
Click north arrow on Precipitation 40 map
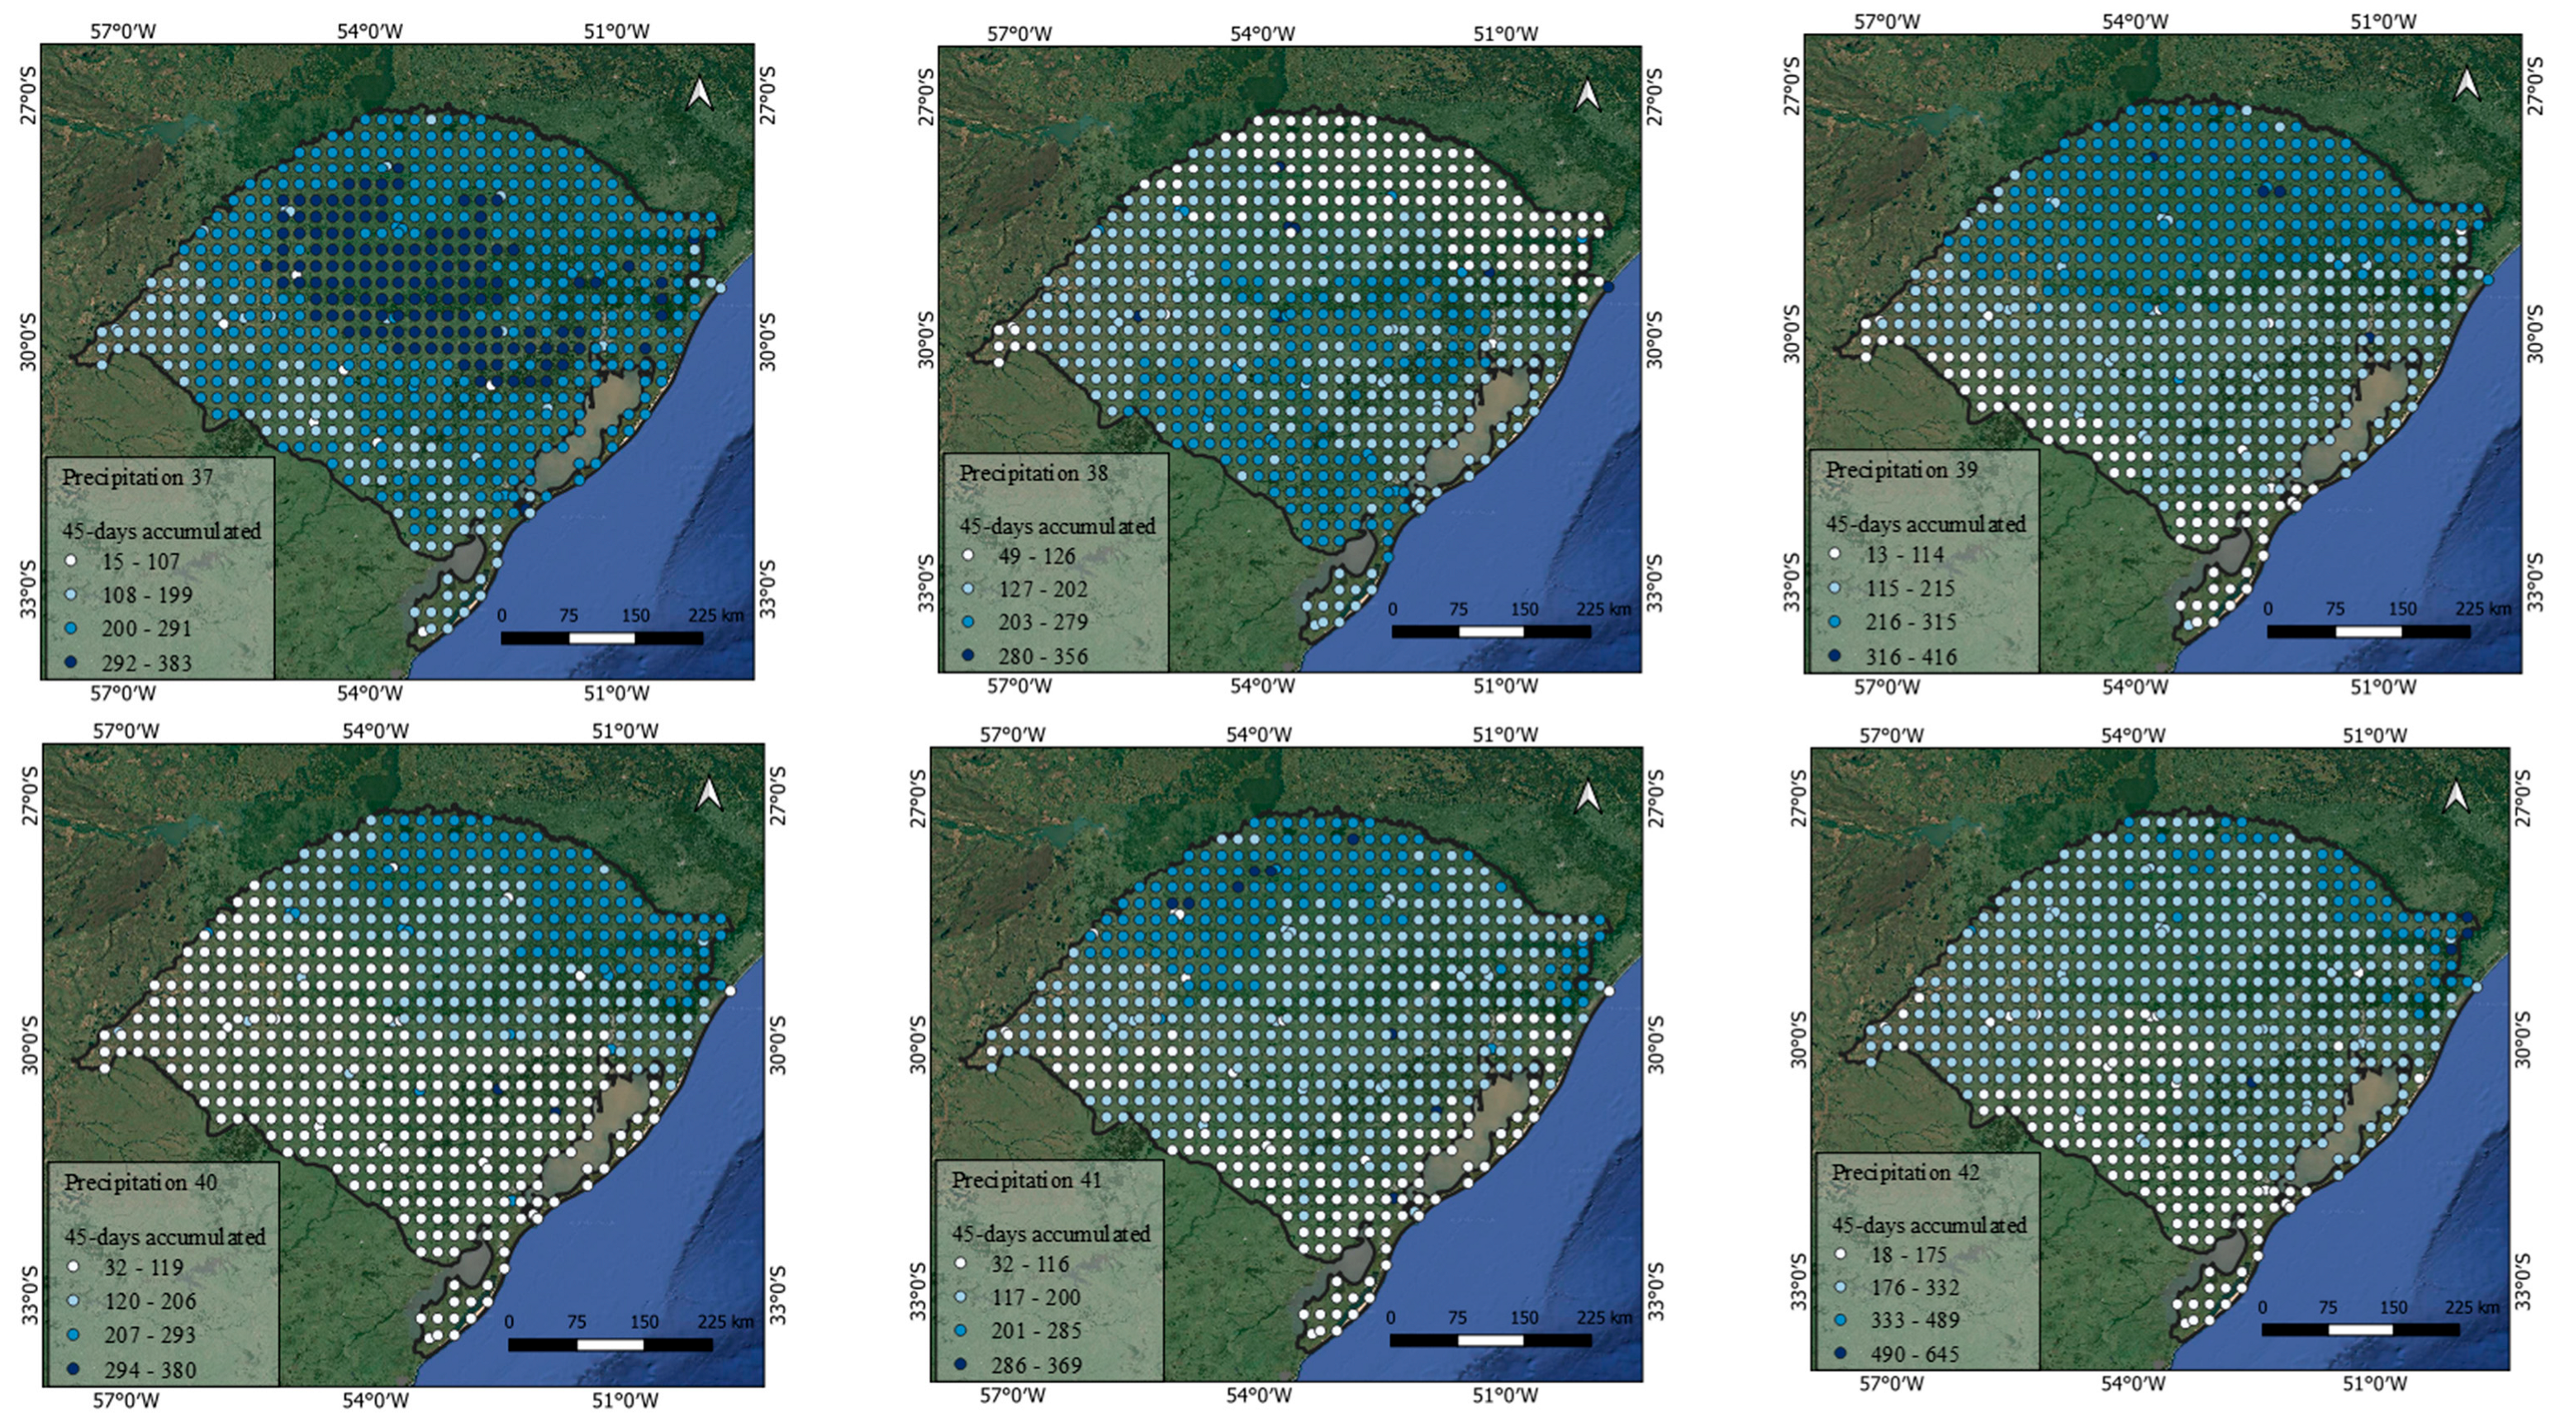click(x=709, y=794)
